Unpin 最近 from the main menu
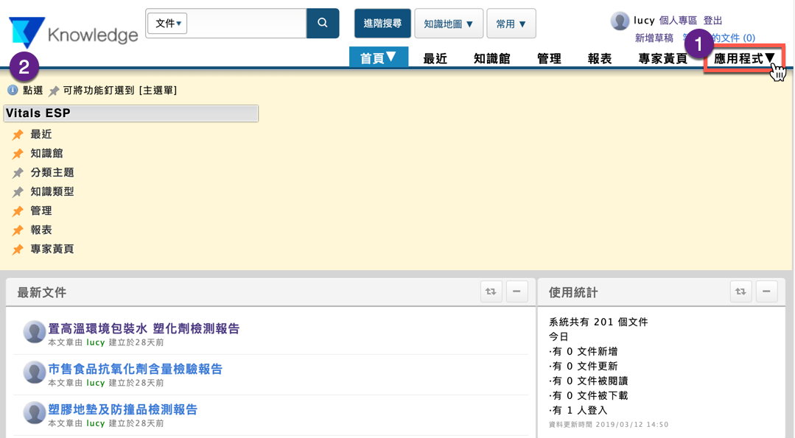The width and height of the screenshot is (795, 438). [x=18, y=135]
